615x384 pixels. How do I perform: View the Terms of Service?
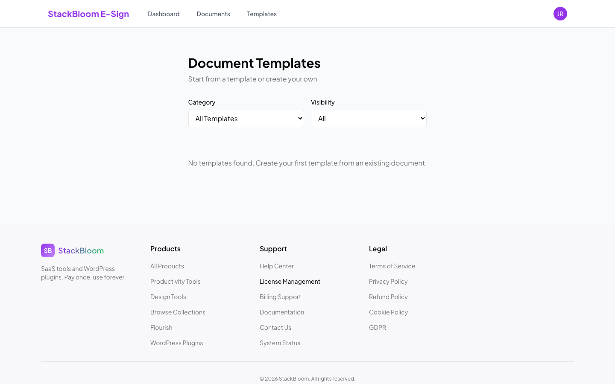(x=392, y=266)
